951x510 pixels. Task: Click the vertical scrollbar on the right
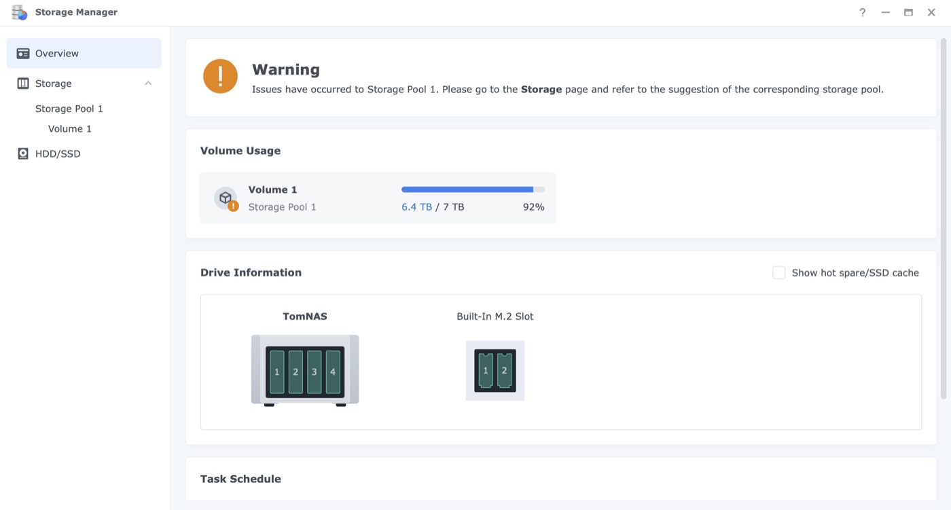click(943, 217)
